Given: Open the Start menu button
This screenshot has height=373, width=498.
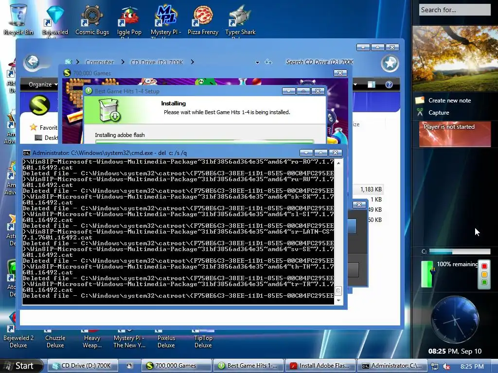Looking at the screenshot, I should 21,366.
